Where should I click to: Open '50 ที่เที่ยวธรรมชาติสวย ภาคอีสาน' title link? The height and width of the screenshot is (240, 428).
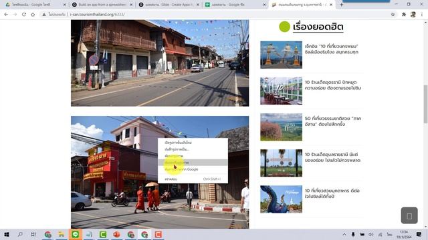333,121
